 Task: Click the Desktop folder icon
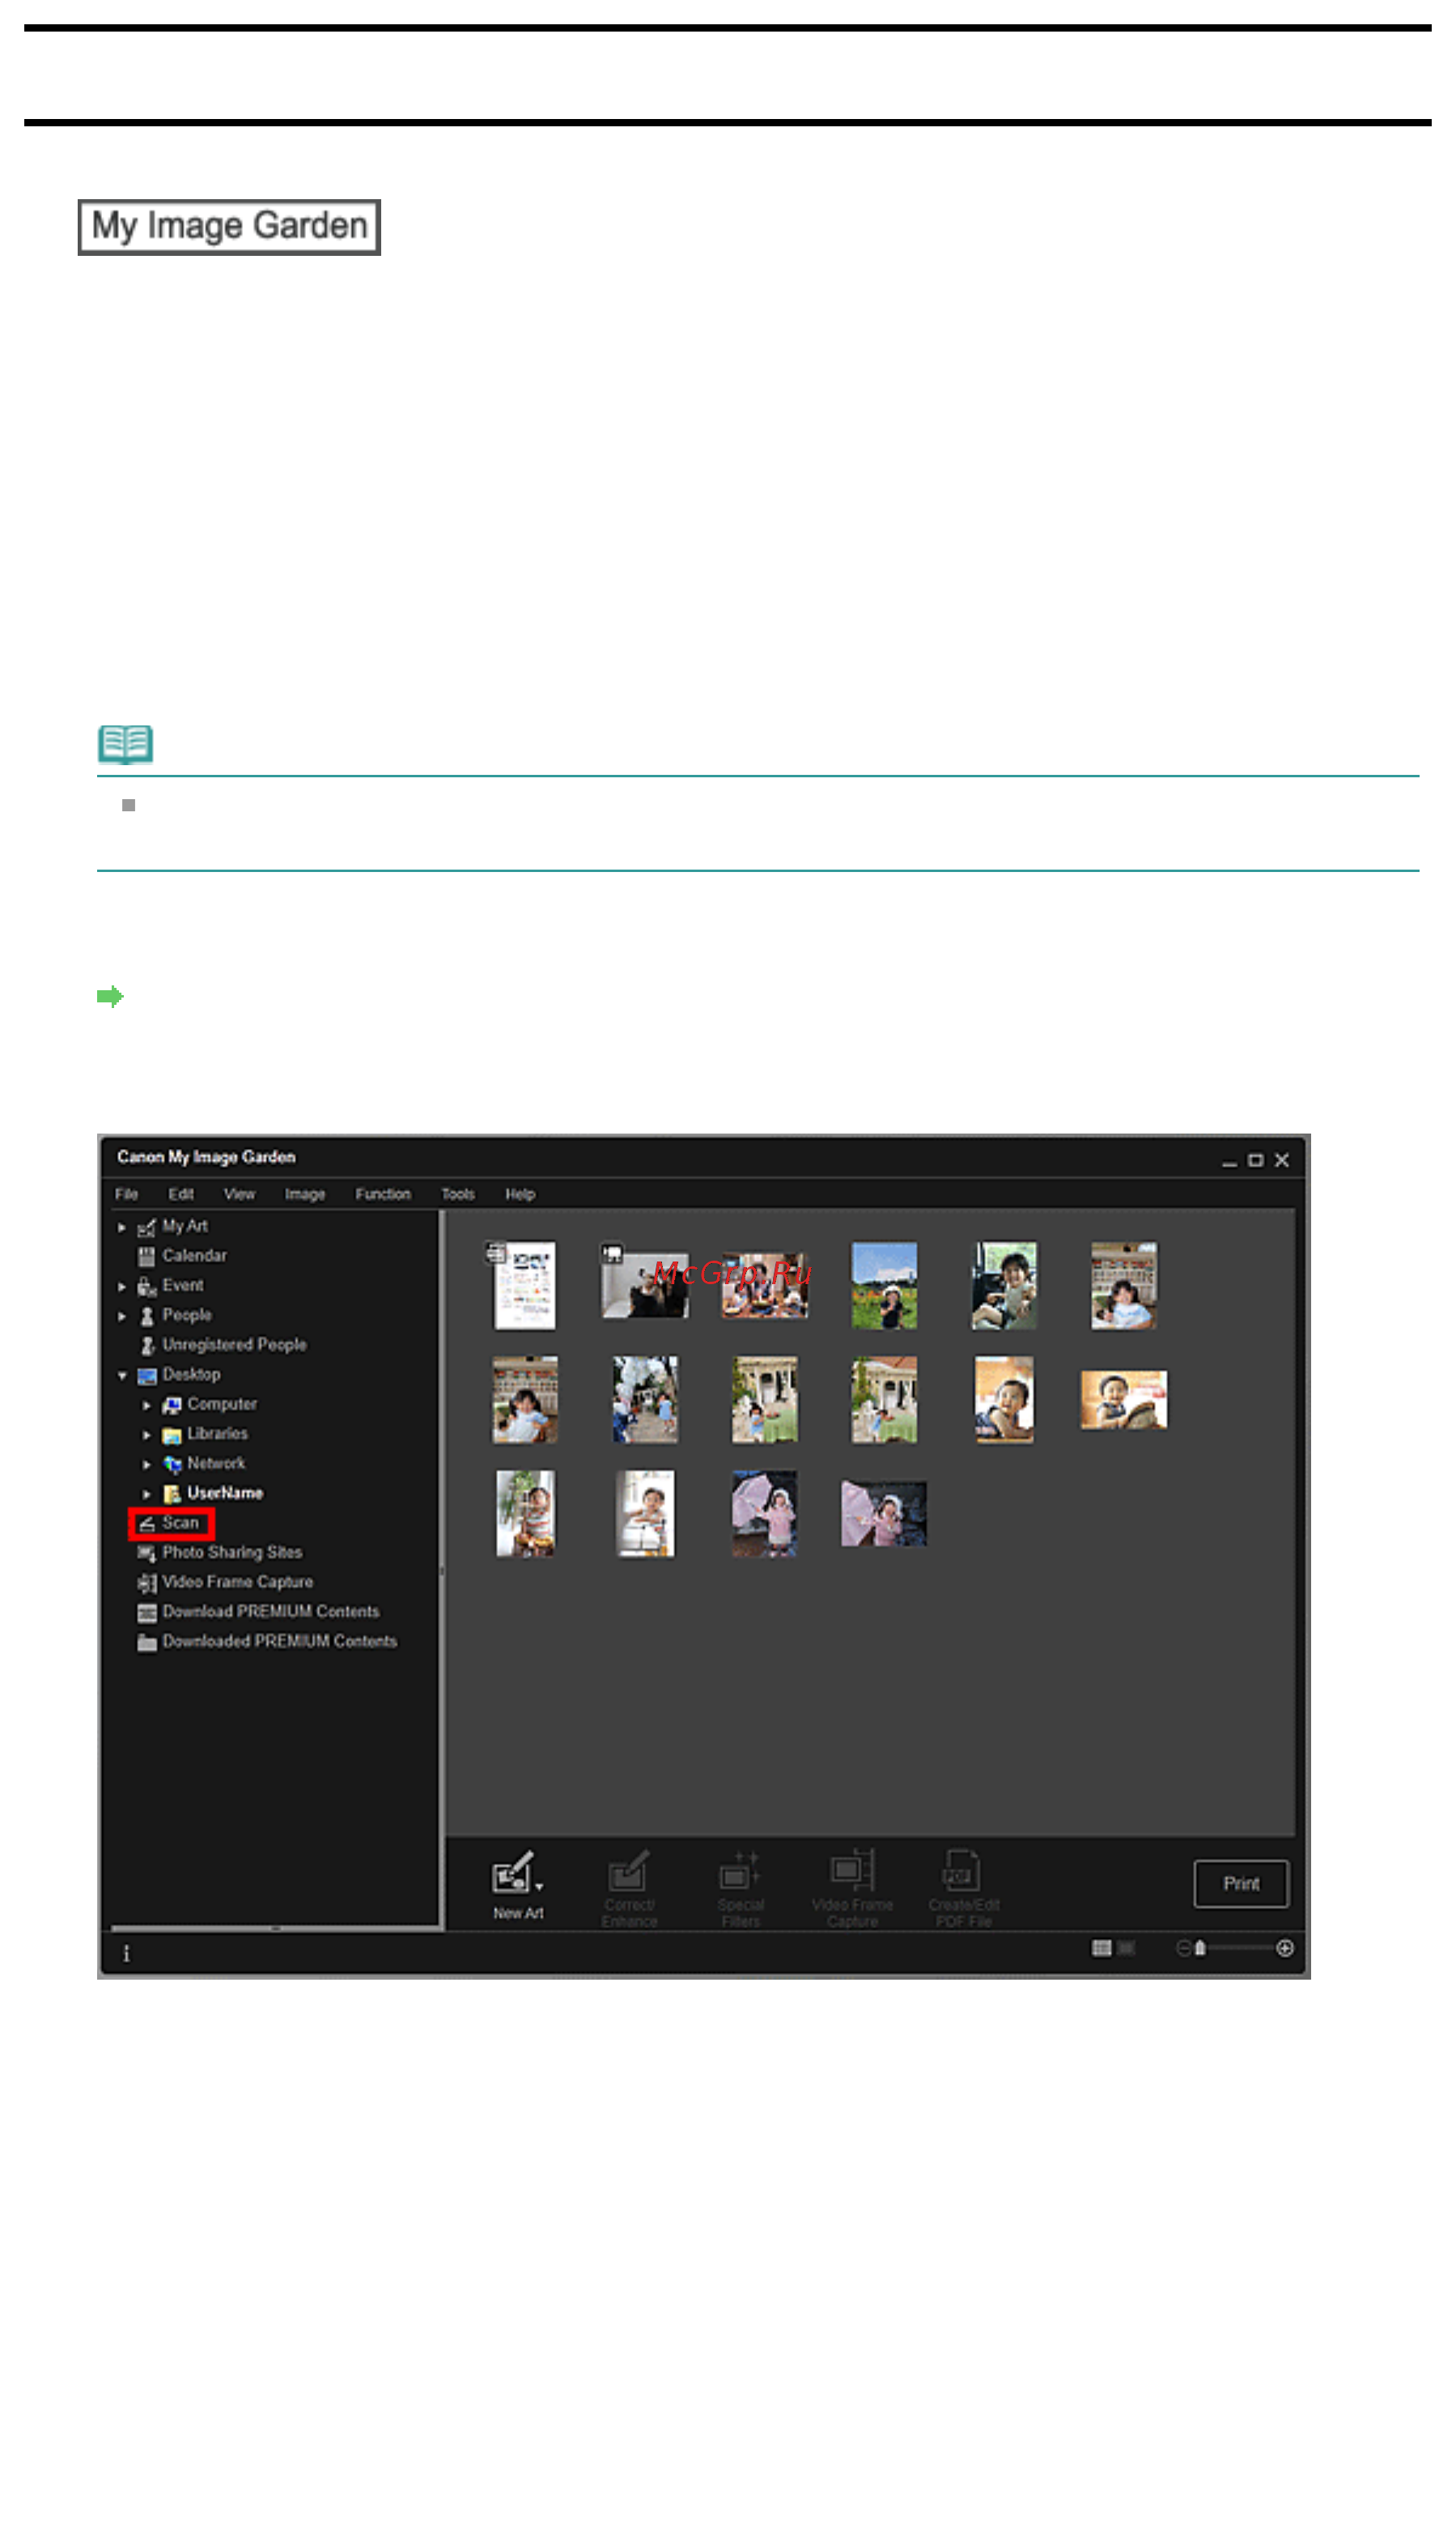tap(146, 1376)
